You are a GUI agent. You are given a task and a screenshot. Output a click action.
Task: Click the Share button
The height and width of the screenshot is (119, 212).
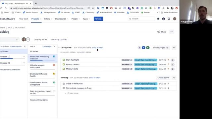point(162,32)
